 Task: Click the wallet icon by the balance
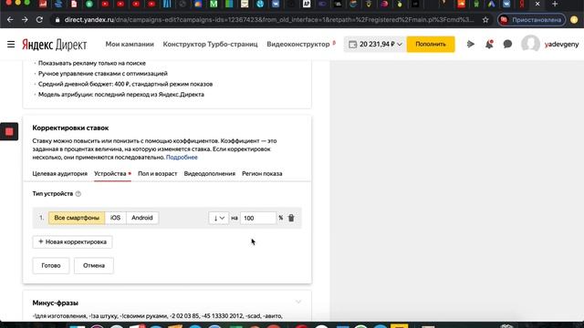[x=352, y=45]
